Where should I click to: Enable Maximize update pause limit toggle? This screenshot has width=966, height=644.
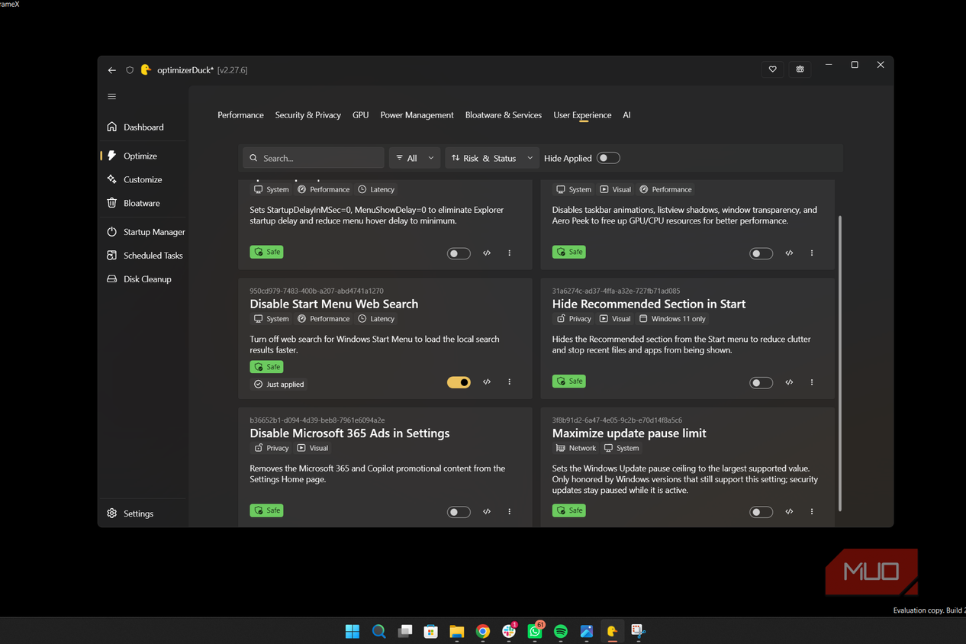(x=761, y=512)
